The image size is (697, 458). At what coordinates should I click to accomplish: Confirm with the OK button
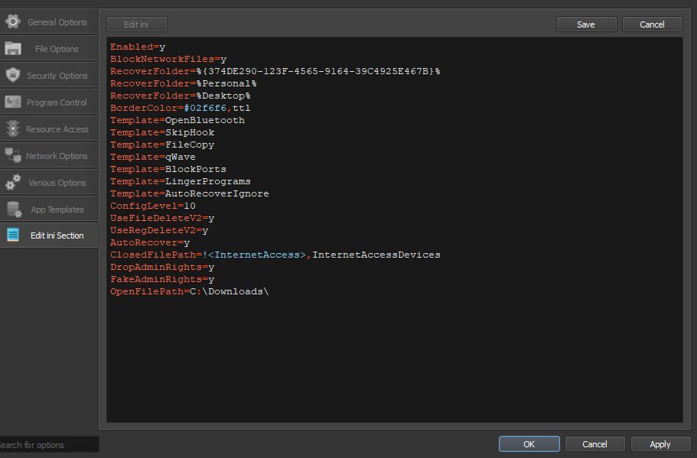[529, 444]
